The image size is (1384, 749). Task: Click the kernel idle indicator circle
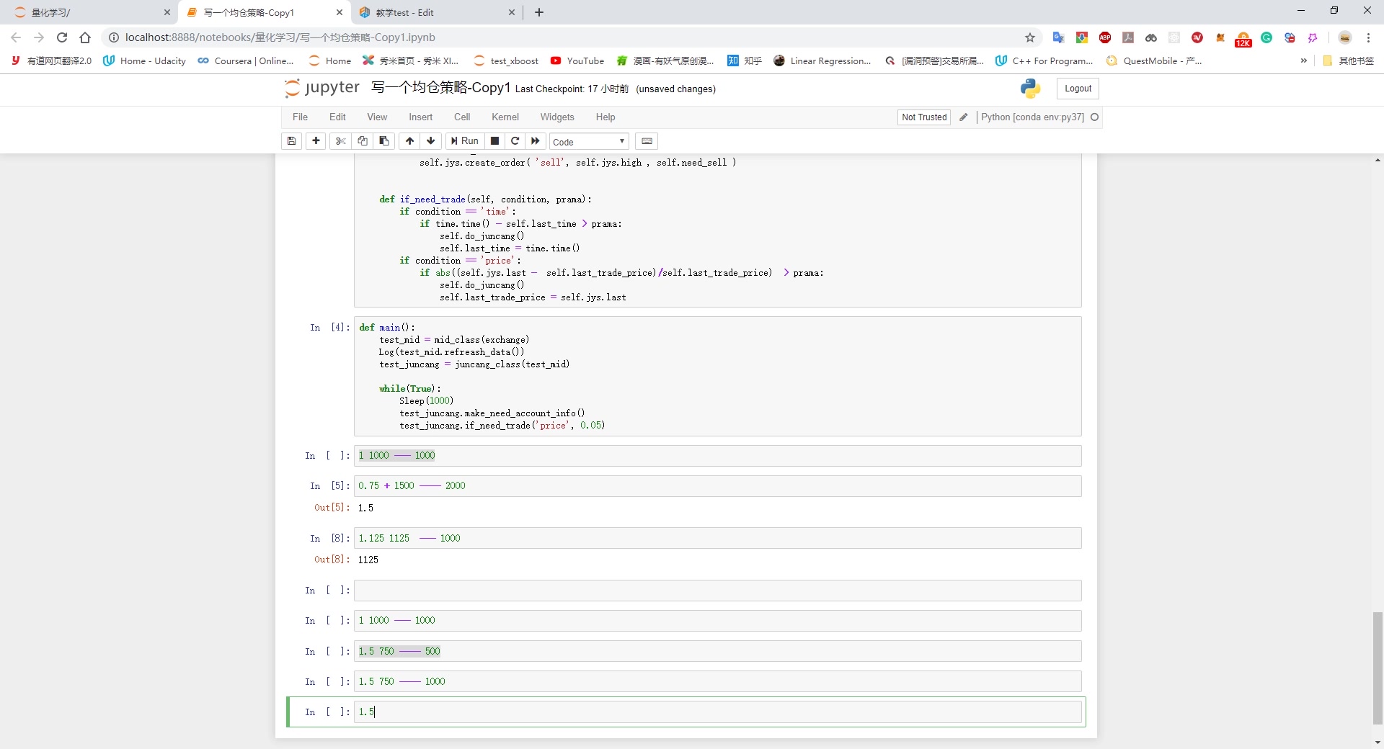point(1094,117)
